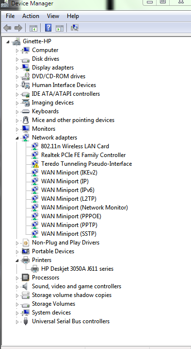Expand the Display adapters category
The width and height of the screenshot is (191, 349).
click(17, 68)
